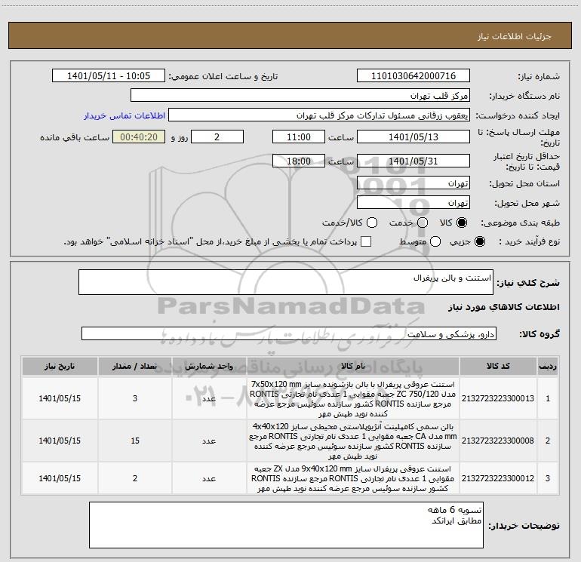Click the countdown timer 00:40:20
The image size is (581, 562).
click(x=139, y=137)
